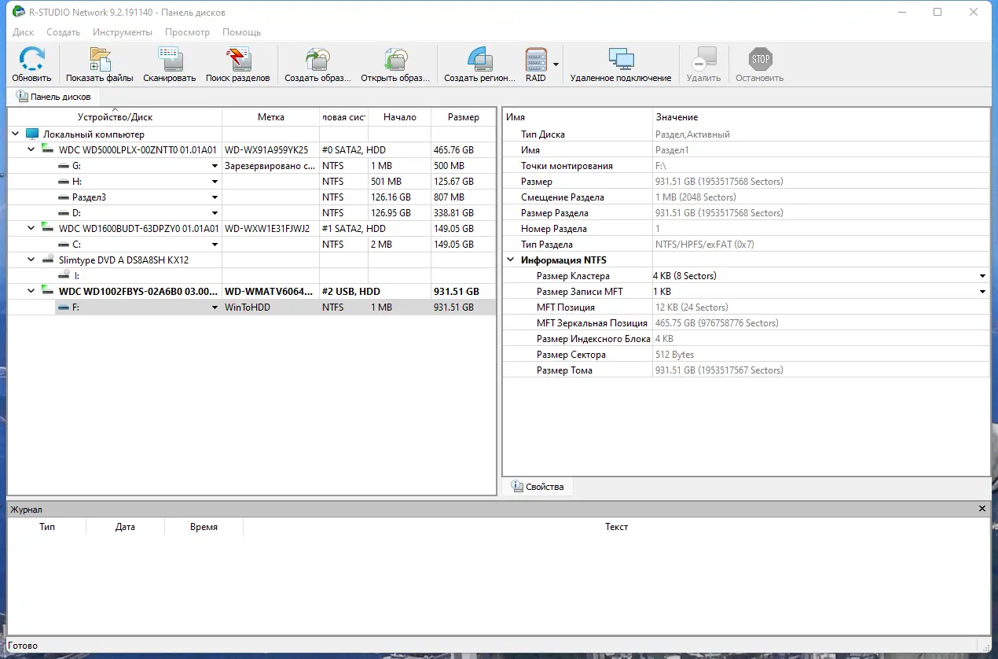Click the I: optical disc icon
998x659 pixels.
[64, 276]
